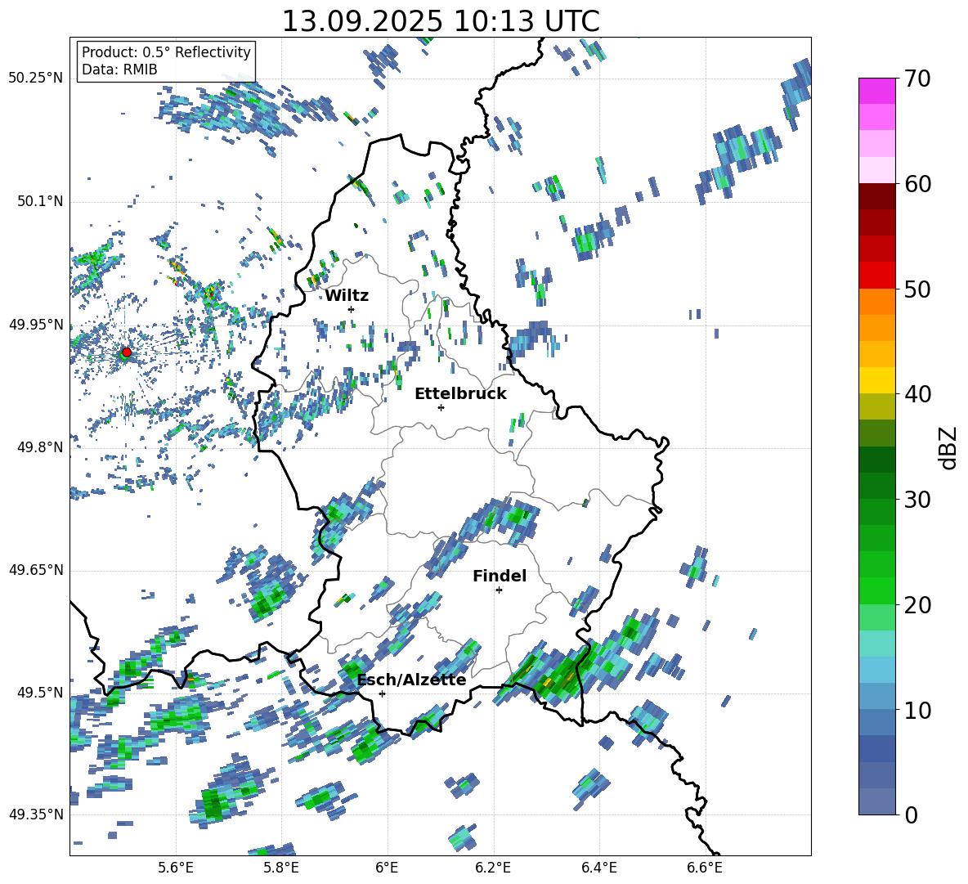Click the Findel location cross marker

pyautogui.click(x=499, y=590)
